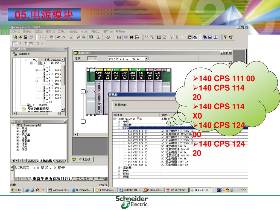Collapse the 电源 category in 新设备 list
This screenshot has height=210, width=280.
pyautogui.click(x=119, y=128)
